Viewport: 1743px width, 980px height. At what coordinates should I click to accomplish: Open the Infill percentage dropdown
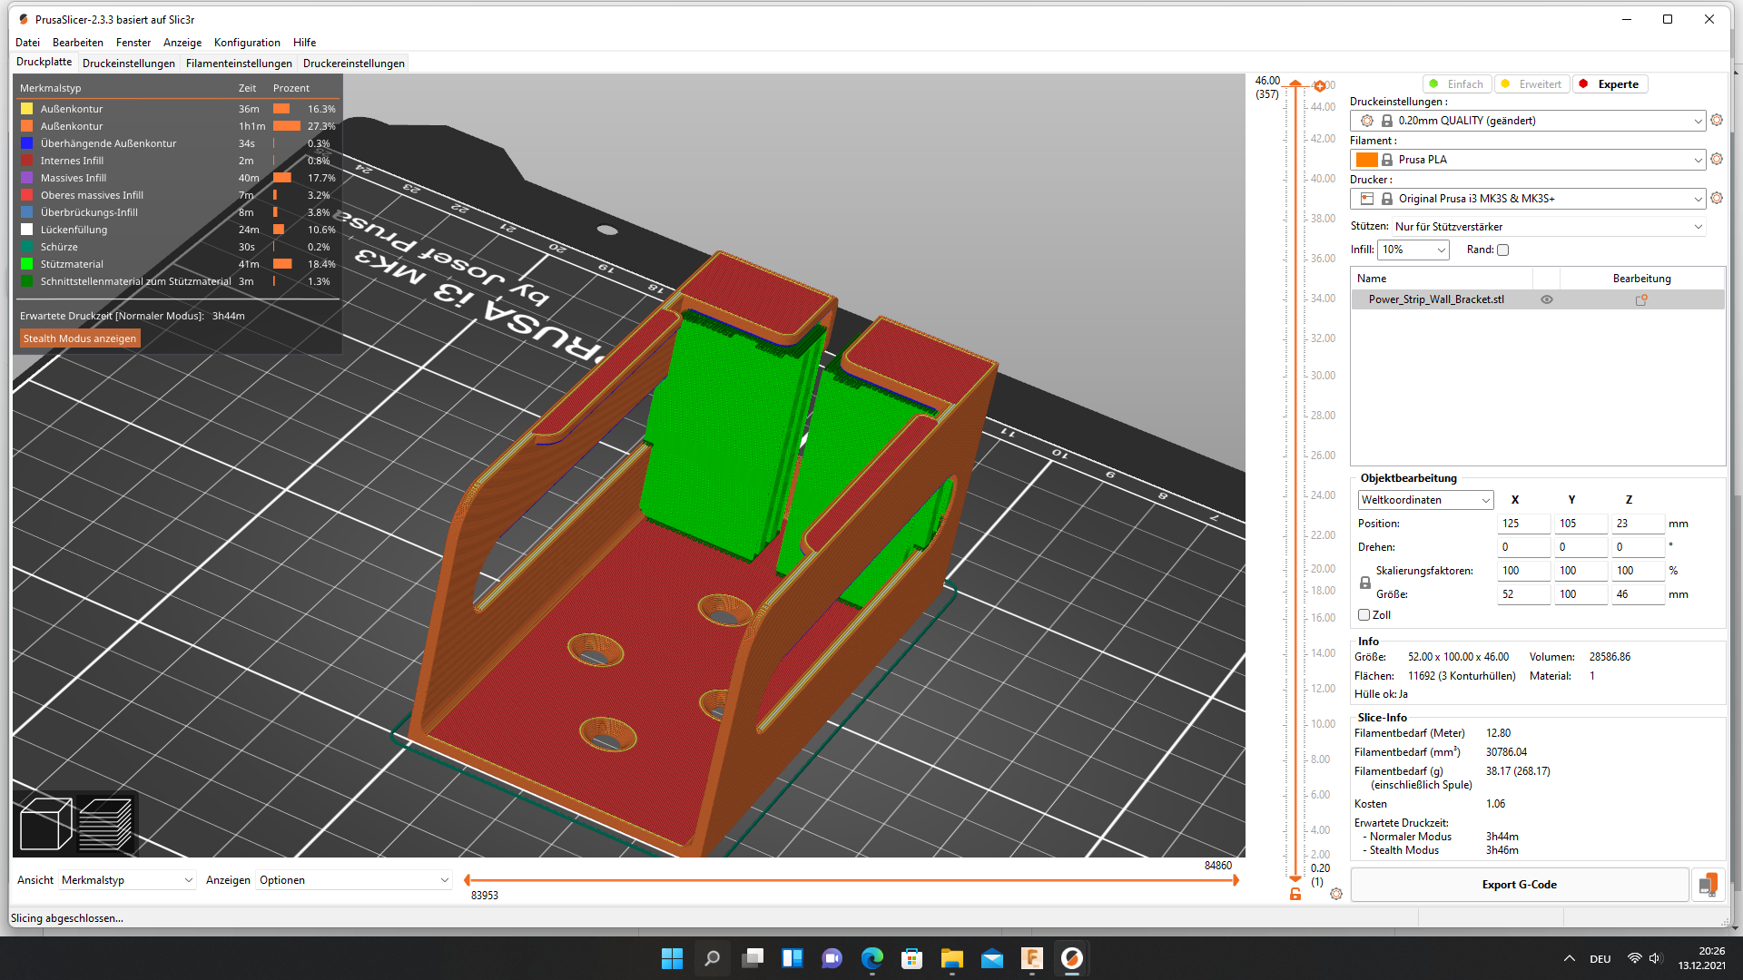tap(1413, 250)
